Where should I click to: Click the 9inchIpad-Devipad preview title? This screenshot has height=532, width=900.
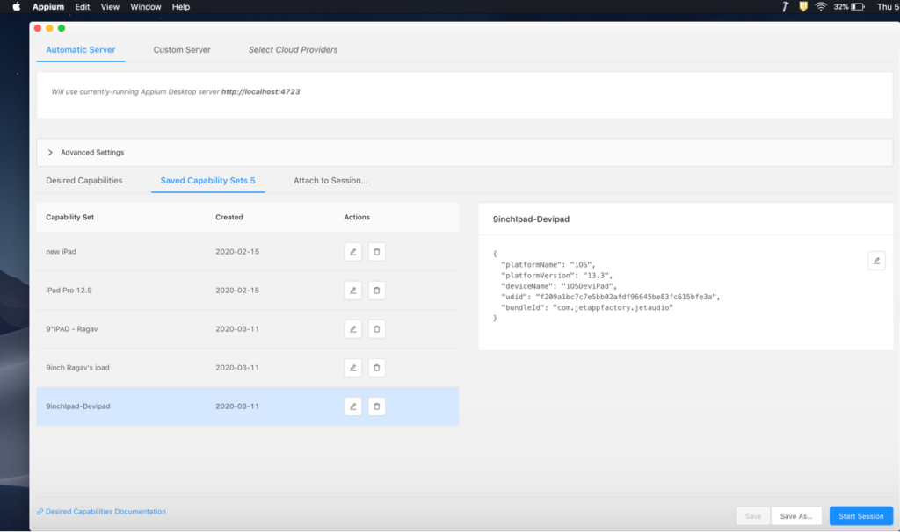(x=531, y=219)
